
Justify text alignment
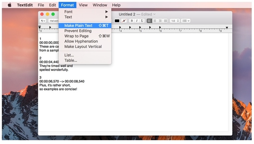[165, 21]
